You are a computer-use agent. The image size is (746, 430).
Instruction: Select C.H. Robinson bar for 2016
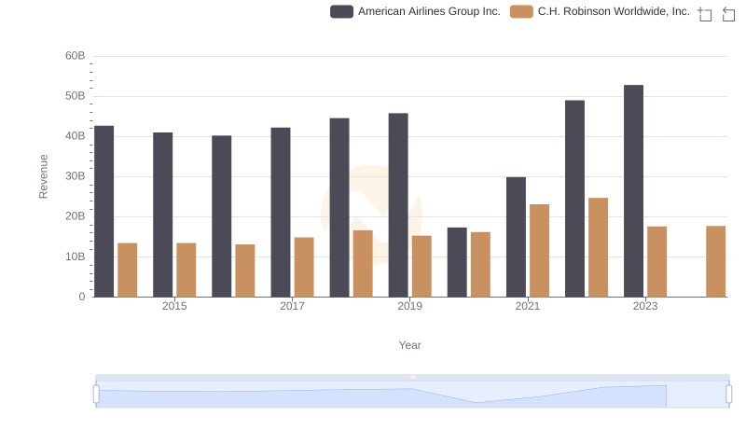click(245, 270)
